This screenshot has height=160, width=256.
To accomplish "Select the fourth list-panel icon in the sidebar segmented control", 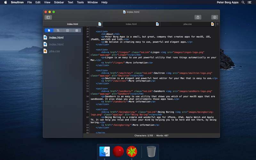I will click(76, 30).
